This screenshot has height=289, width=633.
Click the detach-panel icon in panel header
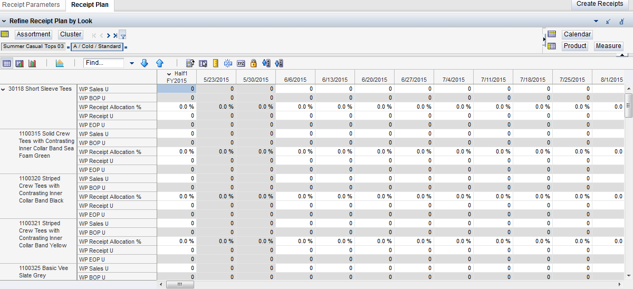coord(622,21)
